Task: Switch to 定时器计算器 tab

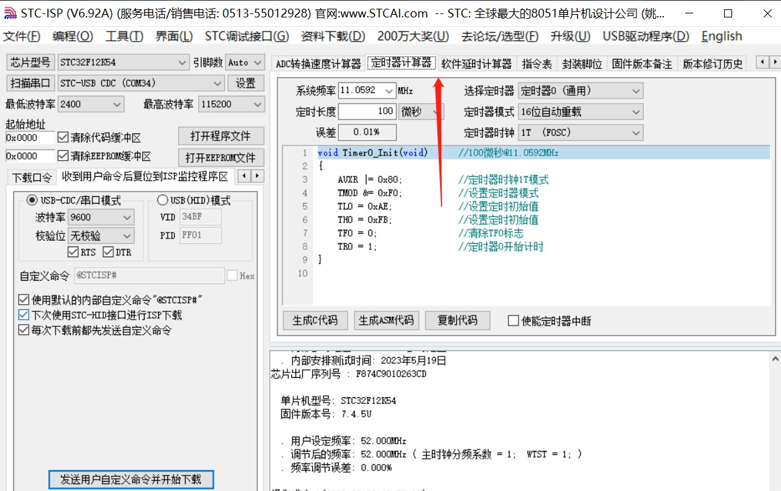Action: click(x=401, y=63)
